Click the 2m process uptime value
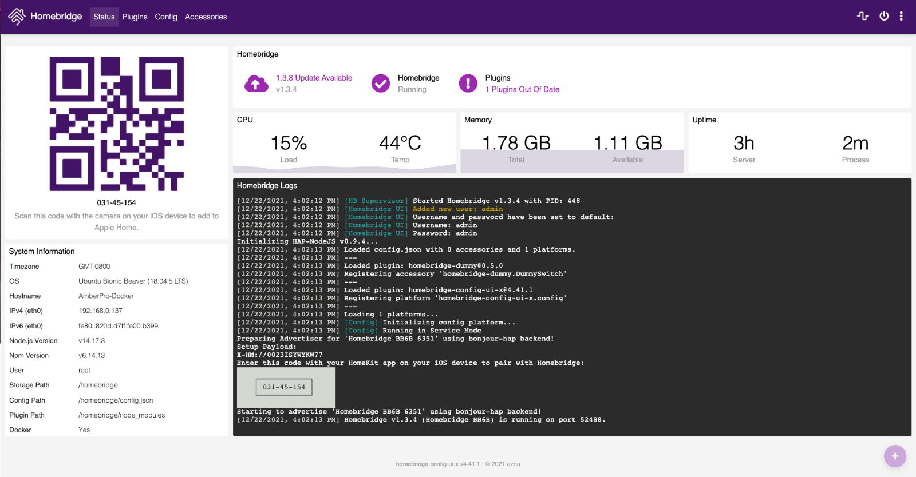 click(855, 143)
